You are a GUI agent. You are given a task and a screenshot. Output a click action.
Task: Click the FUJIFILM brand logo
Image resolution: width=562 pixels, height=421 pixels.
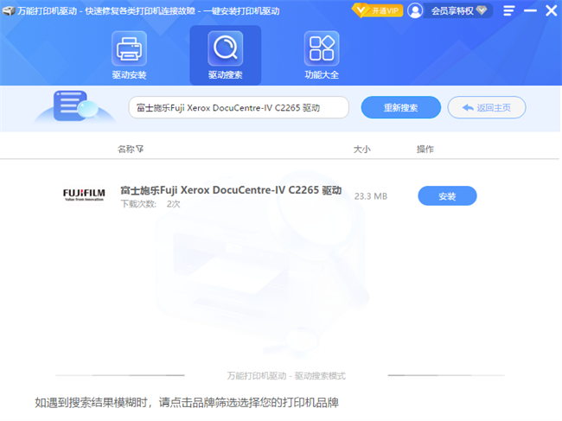click(x=84, y=195)
